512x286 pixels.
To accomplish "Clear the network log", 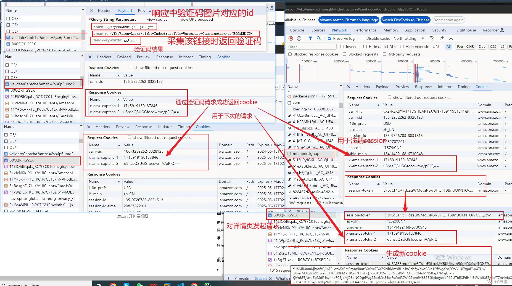I will click(299, 38).
